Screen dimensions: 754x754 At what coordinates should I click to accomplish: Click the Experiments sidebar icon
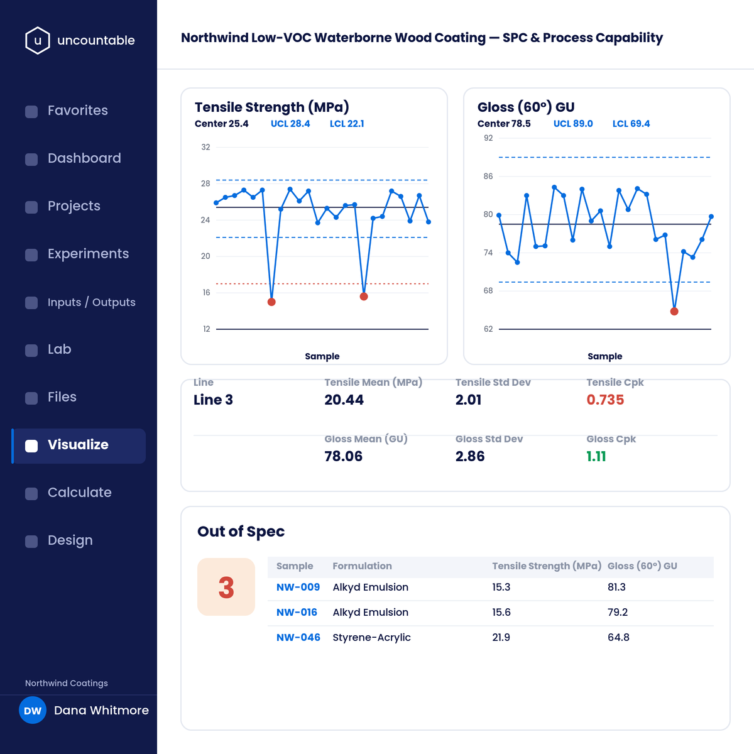coord(31,255)
